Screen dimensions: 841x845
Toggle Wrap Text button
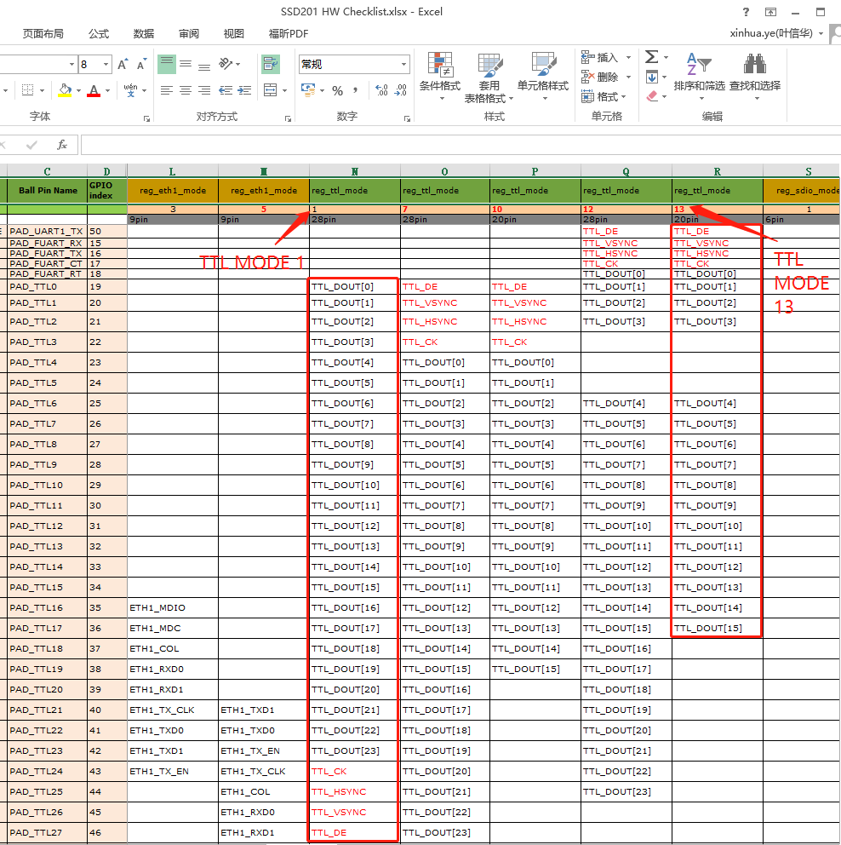pos(271,64)
